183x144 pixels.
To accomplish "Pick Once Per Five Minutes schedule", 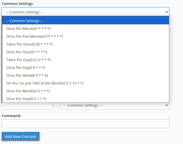I will pos(85,36).
